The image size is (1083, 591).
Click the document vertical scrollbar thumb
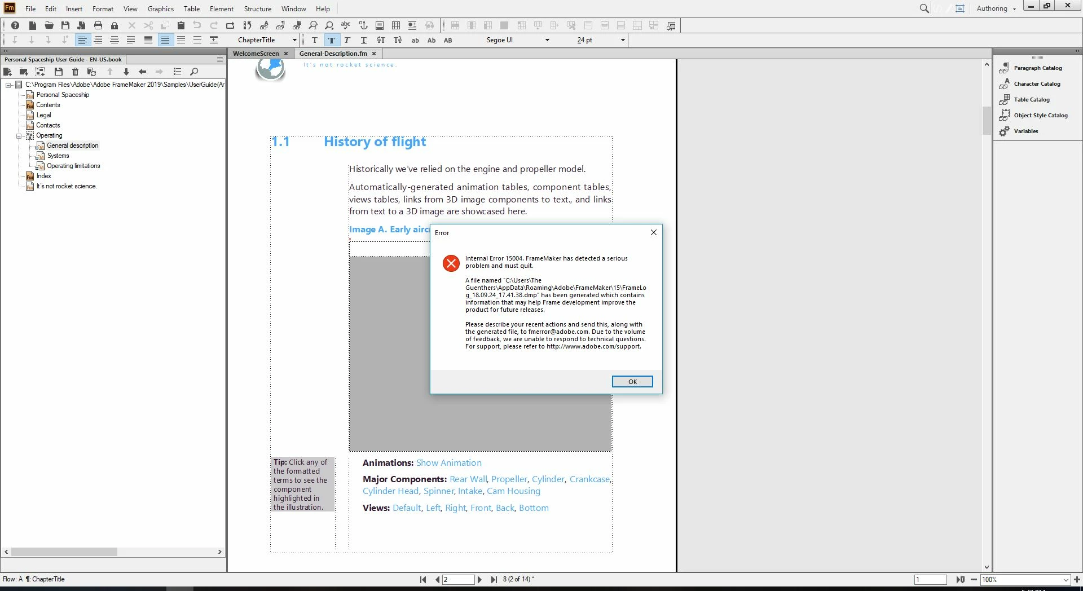click(x=986, y=121)
